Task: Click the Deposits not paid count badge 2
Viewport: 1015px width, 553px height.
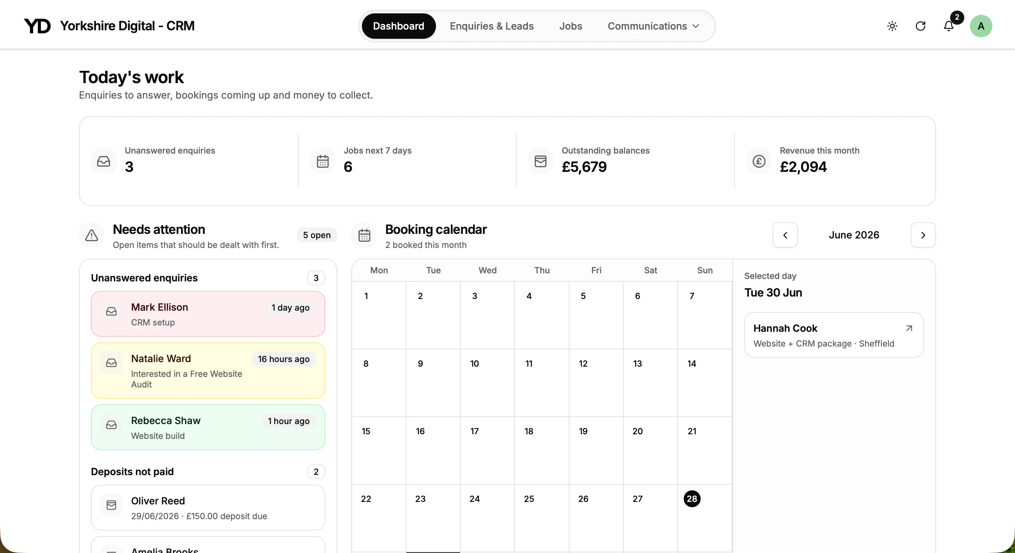Action: (x=316, y=472)
